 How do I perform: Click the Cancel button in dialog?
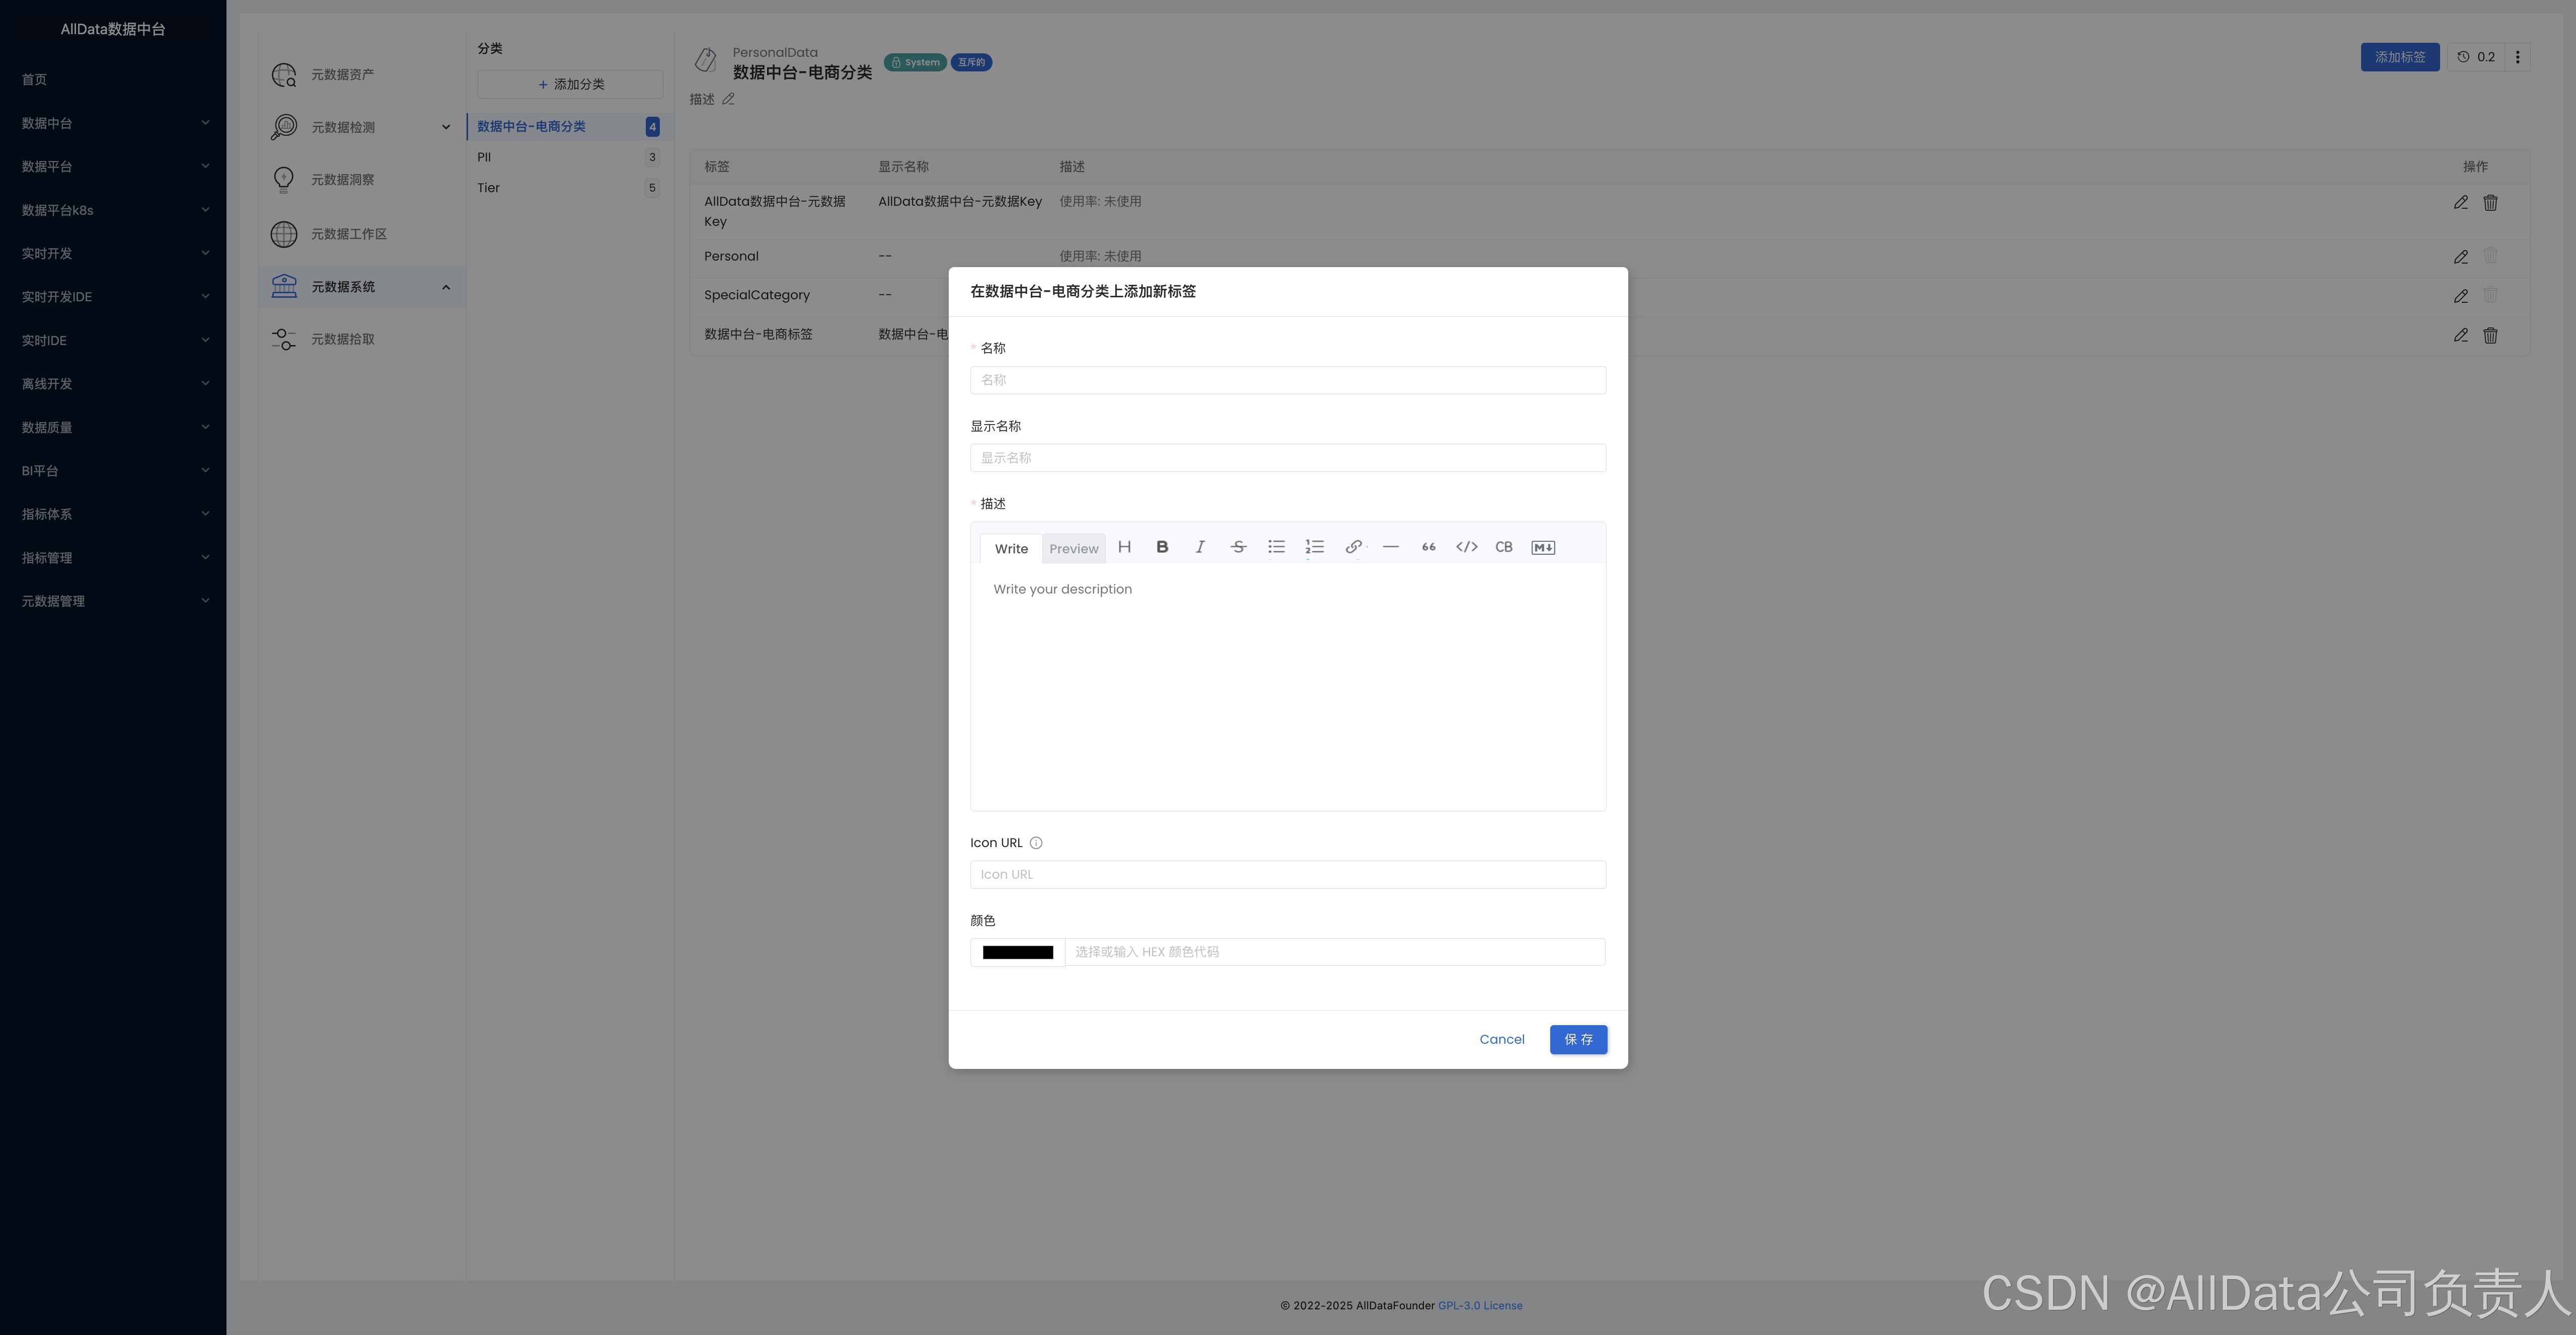1501,1039
